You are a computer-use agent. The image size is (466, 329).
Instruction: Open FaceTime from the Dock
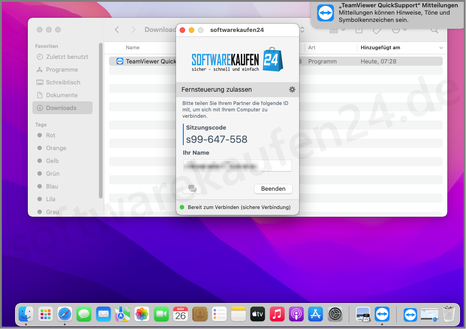(161, 314)
